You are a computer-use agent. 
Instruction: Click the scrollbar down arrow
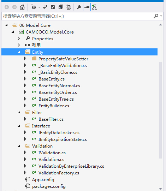pyautogui.click(x=160, y=189)
